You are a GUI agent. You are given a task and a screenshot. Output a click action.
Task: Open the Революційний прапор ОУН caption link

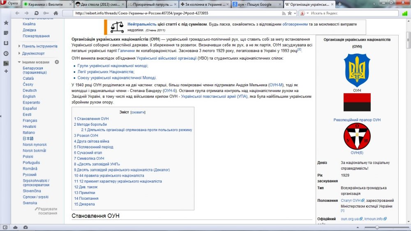click(357, 120)
